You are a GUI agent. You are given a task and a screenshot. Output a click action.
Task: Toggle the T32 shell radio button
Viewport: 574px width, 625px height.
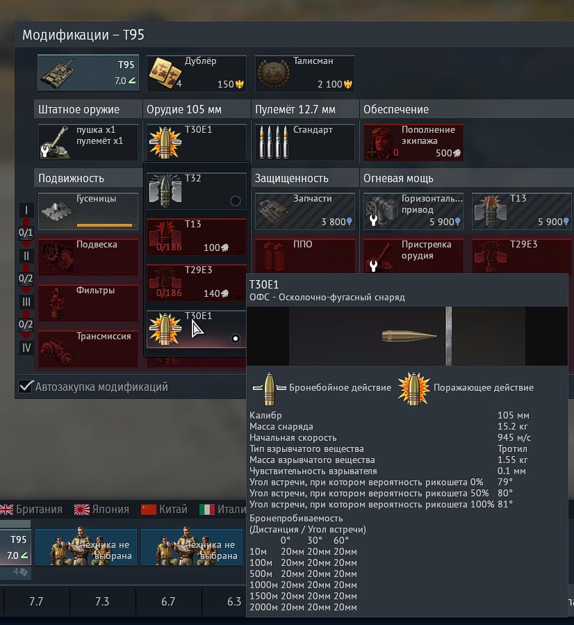236,201
